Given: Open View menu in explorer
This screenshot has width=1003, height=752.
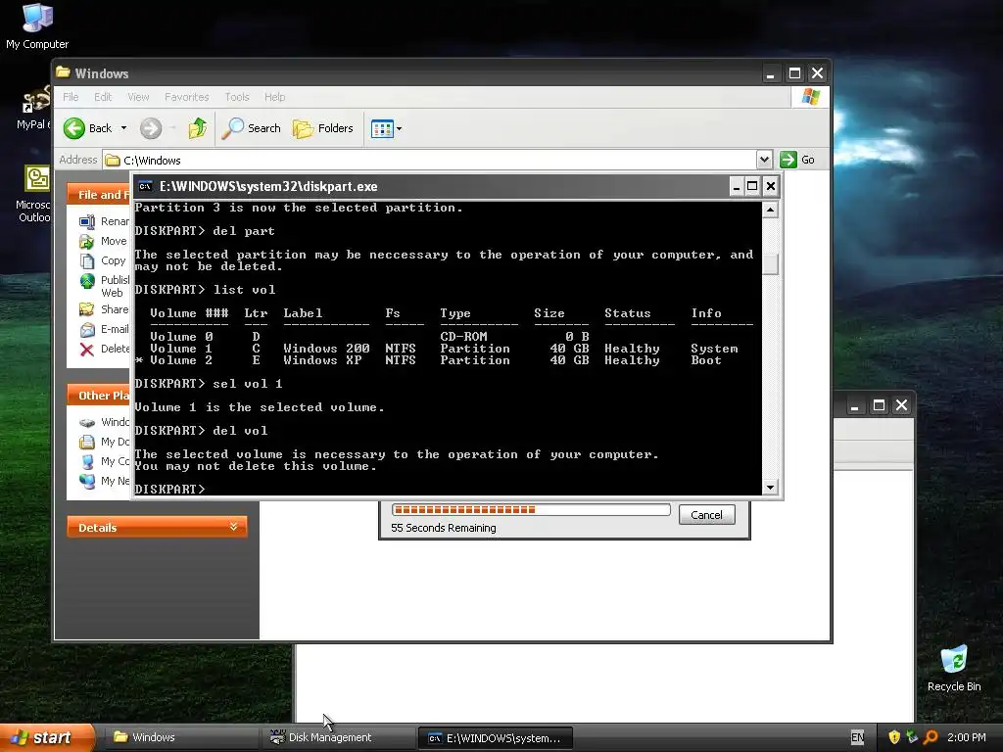Looking at the screenshot, I should click(138, 97).
